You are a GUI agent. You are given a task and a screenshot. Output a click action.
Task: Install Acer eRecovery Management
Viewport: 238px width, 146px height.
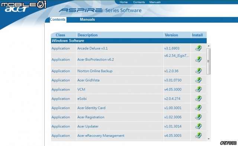[x=198, y=136]
